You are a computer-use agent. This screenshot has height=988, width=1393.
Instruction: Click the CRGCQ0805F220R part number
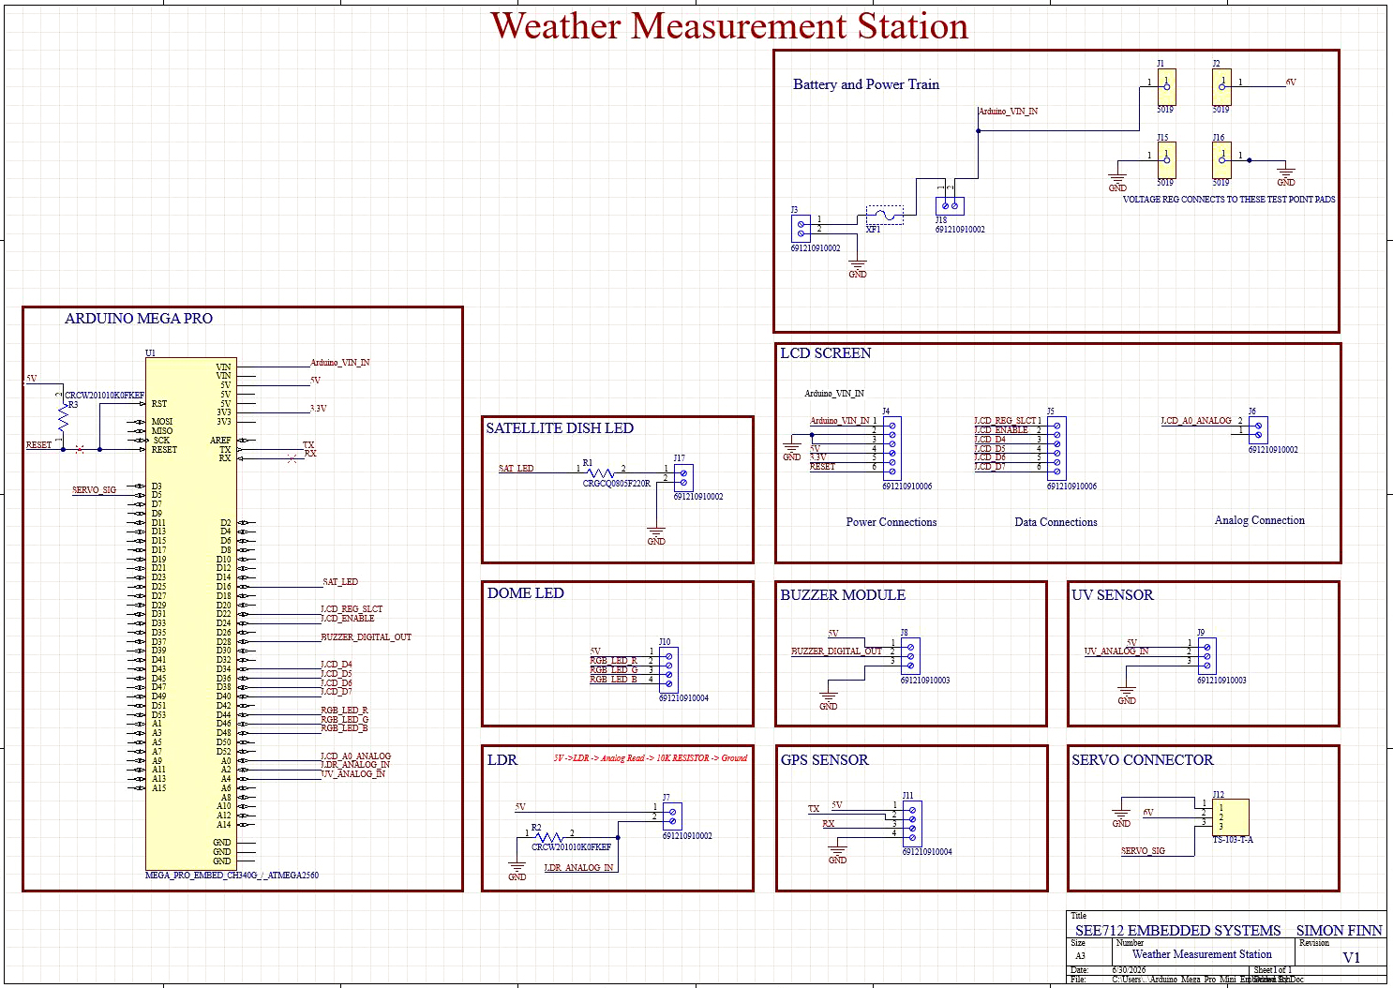pos(617,484)
